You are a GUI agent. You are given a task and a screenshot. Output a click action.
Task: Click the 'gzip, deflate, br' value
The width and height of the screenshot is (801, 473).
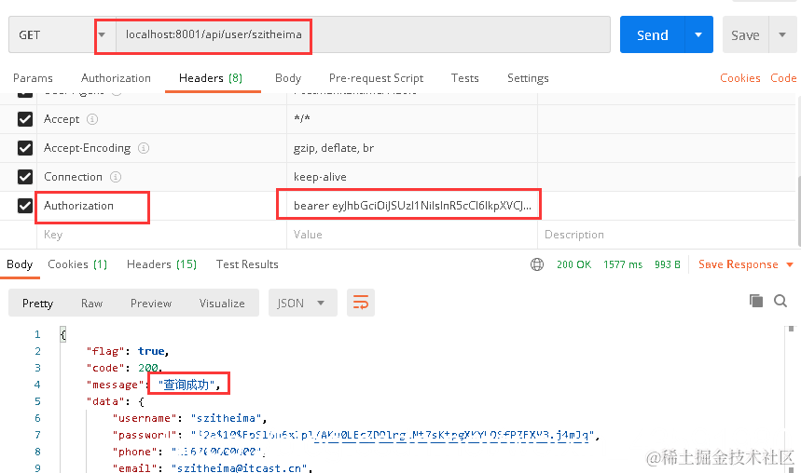click(x=334, y=148)
